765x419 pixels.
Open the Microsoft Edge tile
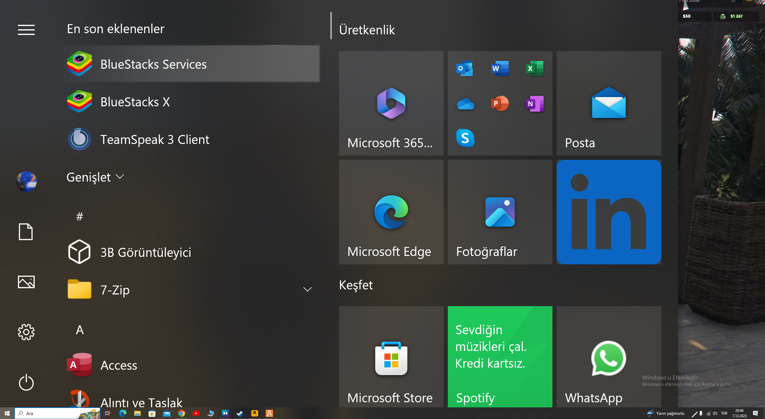tap(391, 212)
